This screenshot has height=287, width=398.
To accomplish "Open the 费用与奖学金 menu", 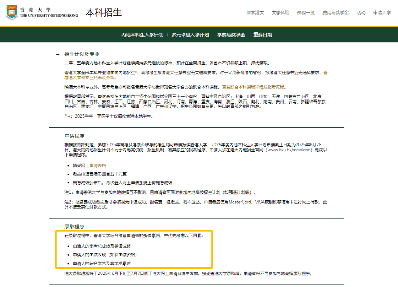I will [335, 13].
